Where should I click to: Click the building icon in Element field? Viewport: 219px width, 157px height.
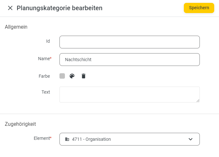pos(67,139)
